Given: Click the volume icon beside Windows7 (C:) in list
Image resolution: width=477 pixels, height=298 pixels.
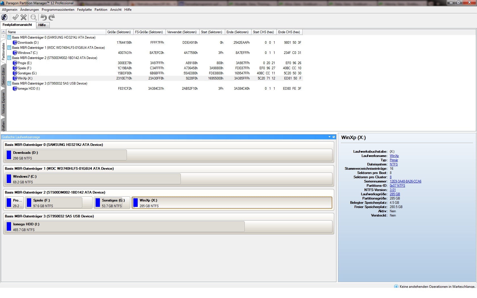Looking at the screenshot, I should pyautogui.click(x=15, y=53).
